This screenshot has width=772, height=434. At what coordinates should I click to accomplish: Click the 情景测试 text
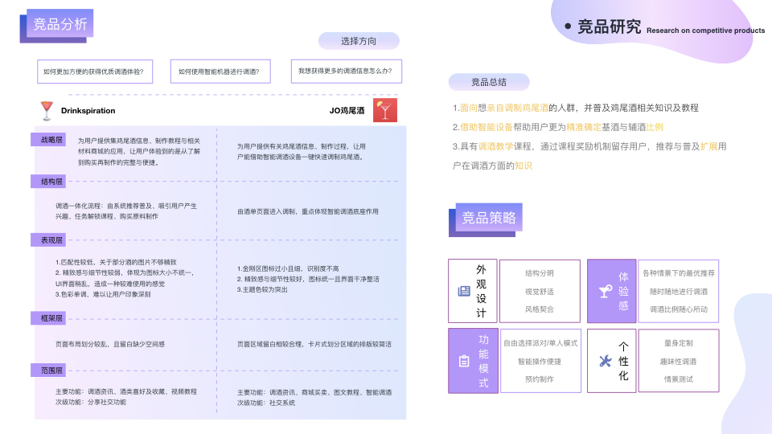[x=679, y=379]
